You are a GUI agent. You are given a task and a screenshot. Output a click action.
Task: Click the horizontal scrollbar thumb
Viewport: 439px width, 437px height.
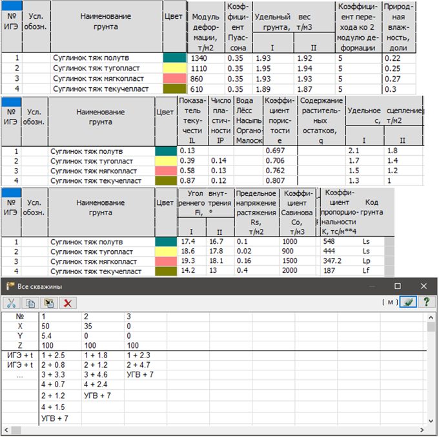click(x=16, y=430)
